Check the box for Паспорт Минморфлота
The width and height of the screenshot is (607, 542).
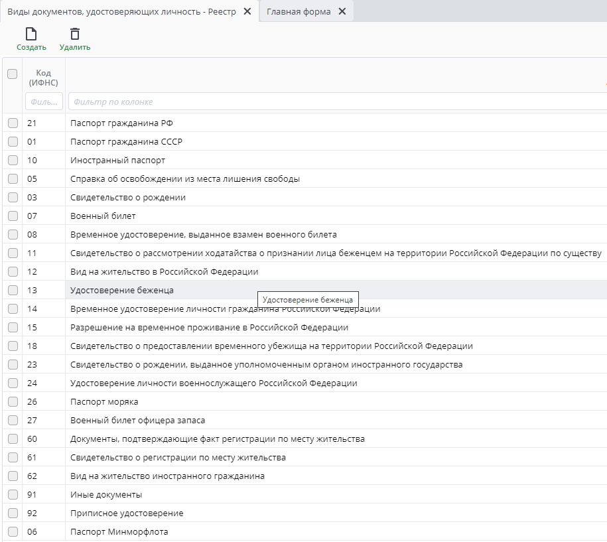13,532
